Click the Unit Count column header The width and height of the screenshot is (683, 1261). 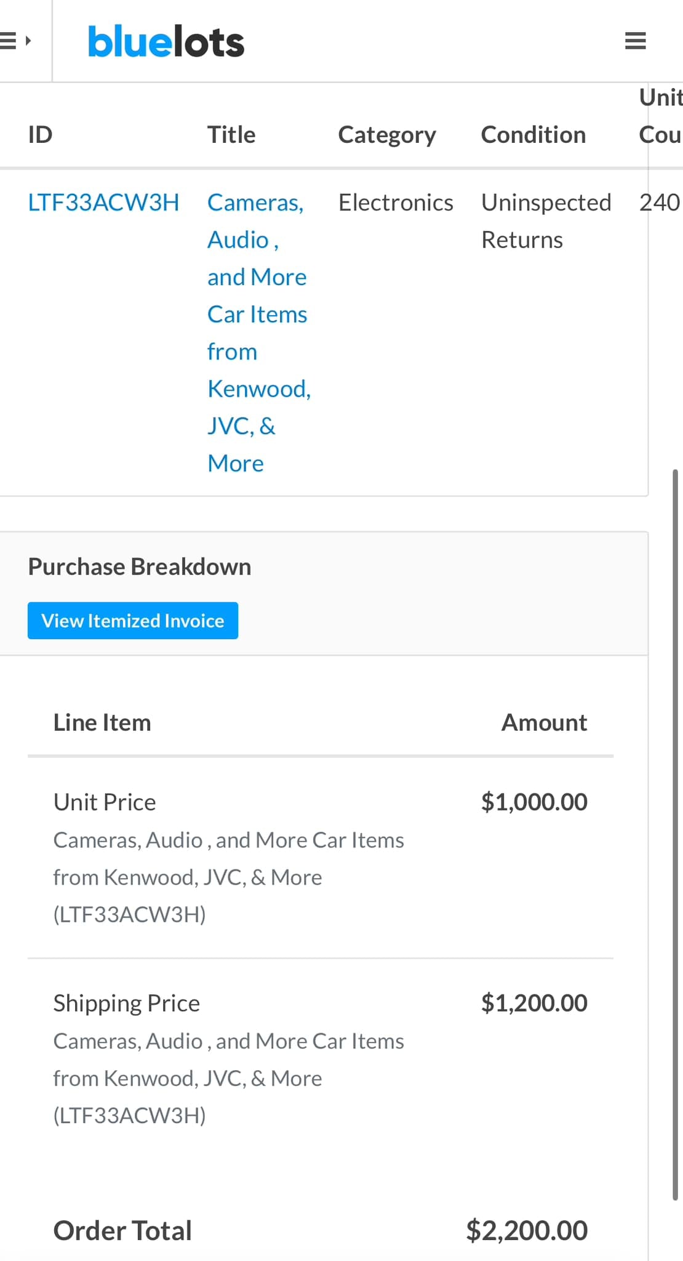click(x=660, y=116)
